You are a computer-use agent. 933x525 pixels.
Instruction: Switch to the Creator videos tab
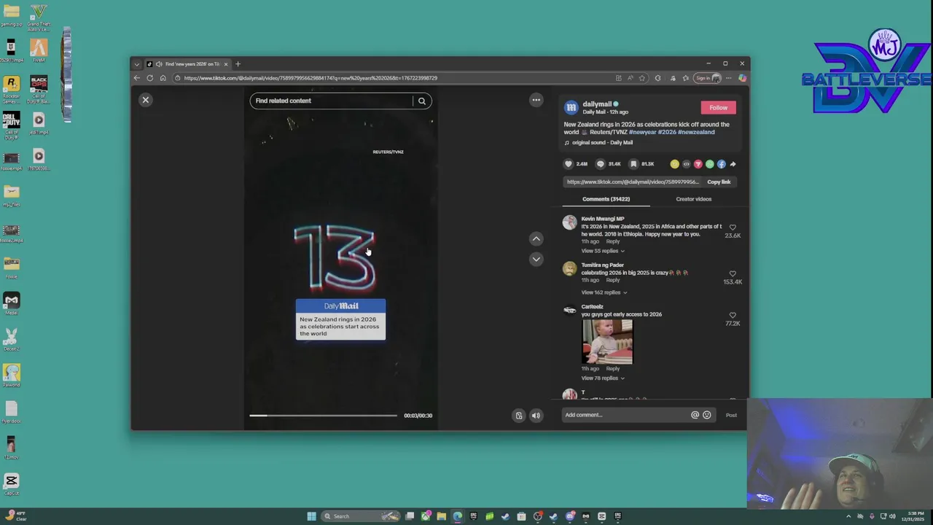tap(693, 199)
